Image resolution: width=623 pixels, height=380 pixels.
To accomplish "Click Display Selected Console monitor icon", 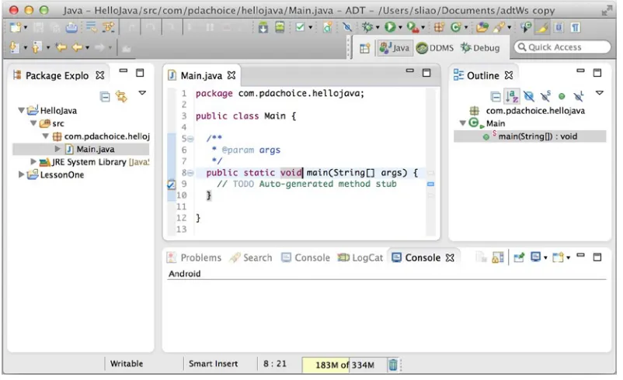I will click(x=535, y=257).
